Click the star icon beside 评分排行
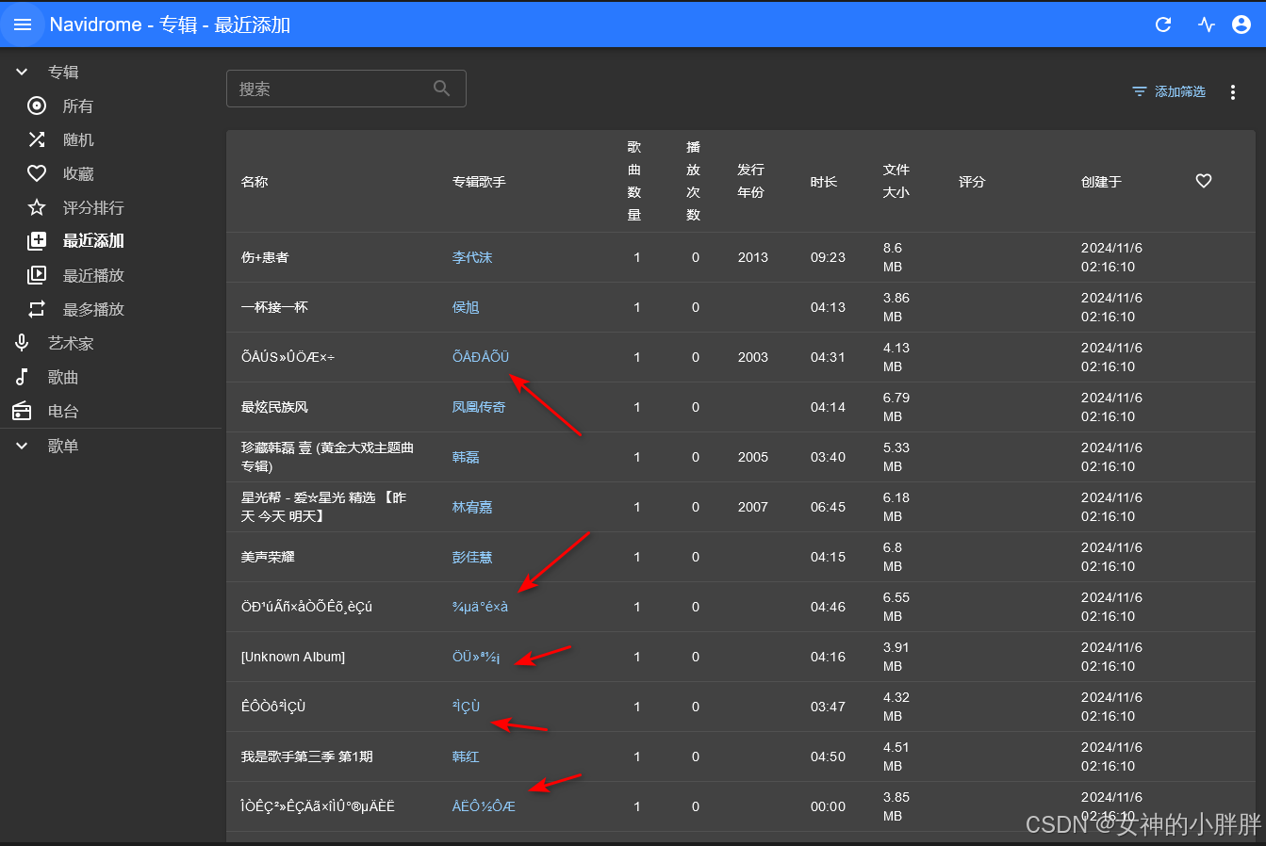The width and height of the screenshot is (1266, 846). (37, 207)
